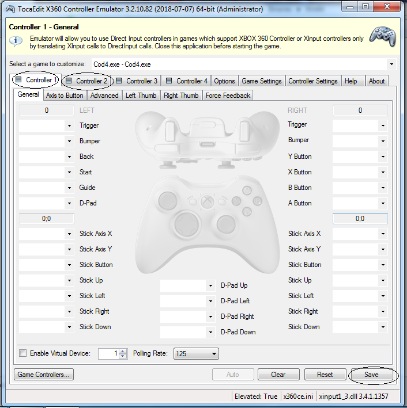Switch to the Controller 4 tab

coord(187,81)
